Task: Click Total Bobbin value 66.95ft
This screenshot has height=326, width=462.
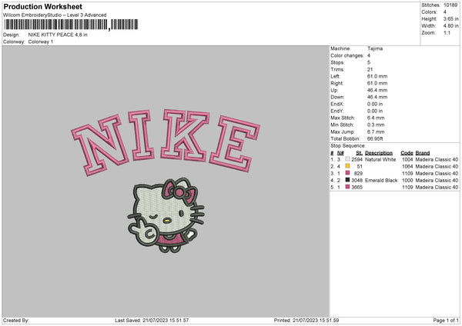Action: (375, 139)
